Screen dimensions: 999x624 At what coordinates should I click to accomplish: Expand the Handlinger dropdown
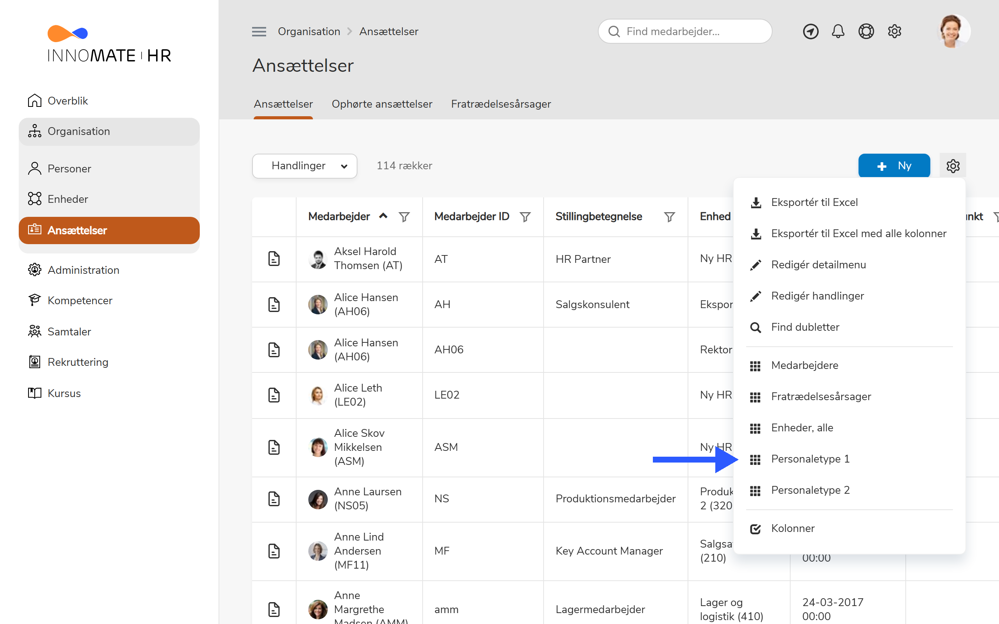click(305, 166)
